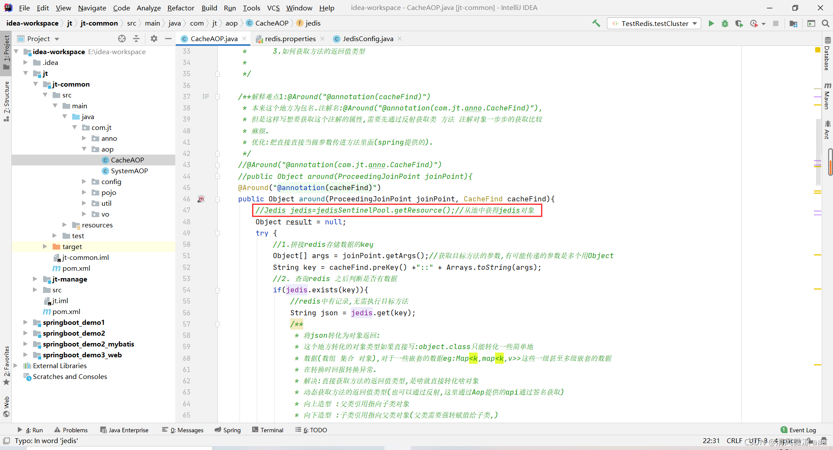The image size is (833, 450).
Task: Click the grey Stop button icon
Action: [x=776, y=23]
